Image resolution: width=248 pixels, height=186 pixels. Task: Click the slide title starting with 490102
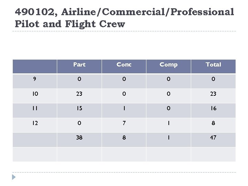tap(124, 18)
